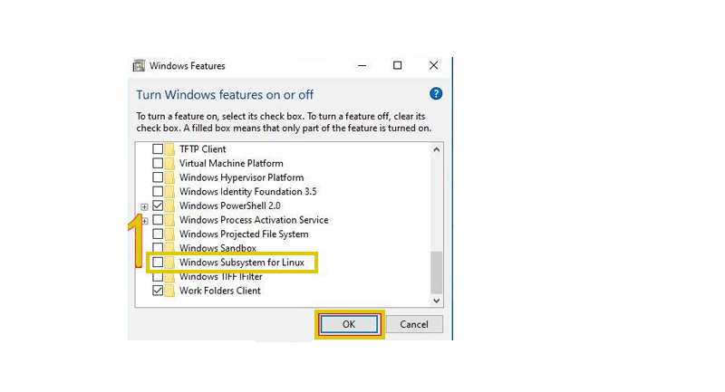The width and height of the screenshot is (725, 392).
Task: Select the 'Work Folders Client' label
Action: click(x=220, y=291)
